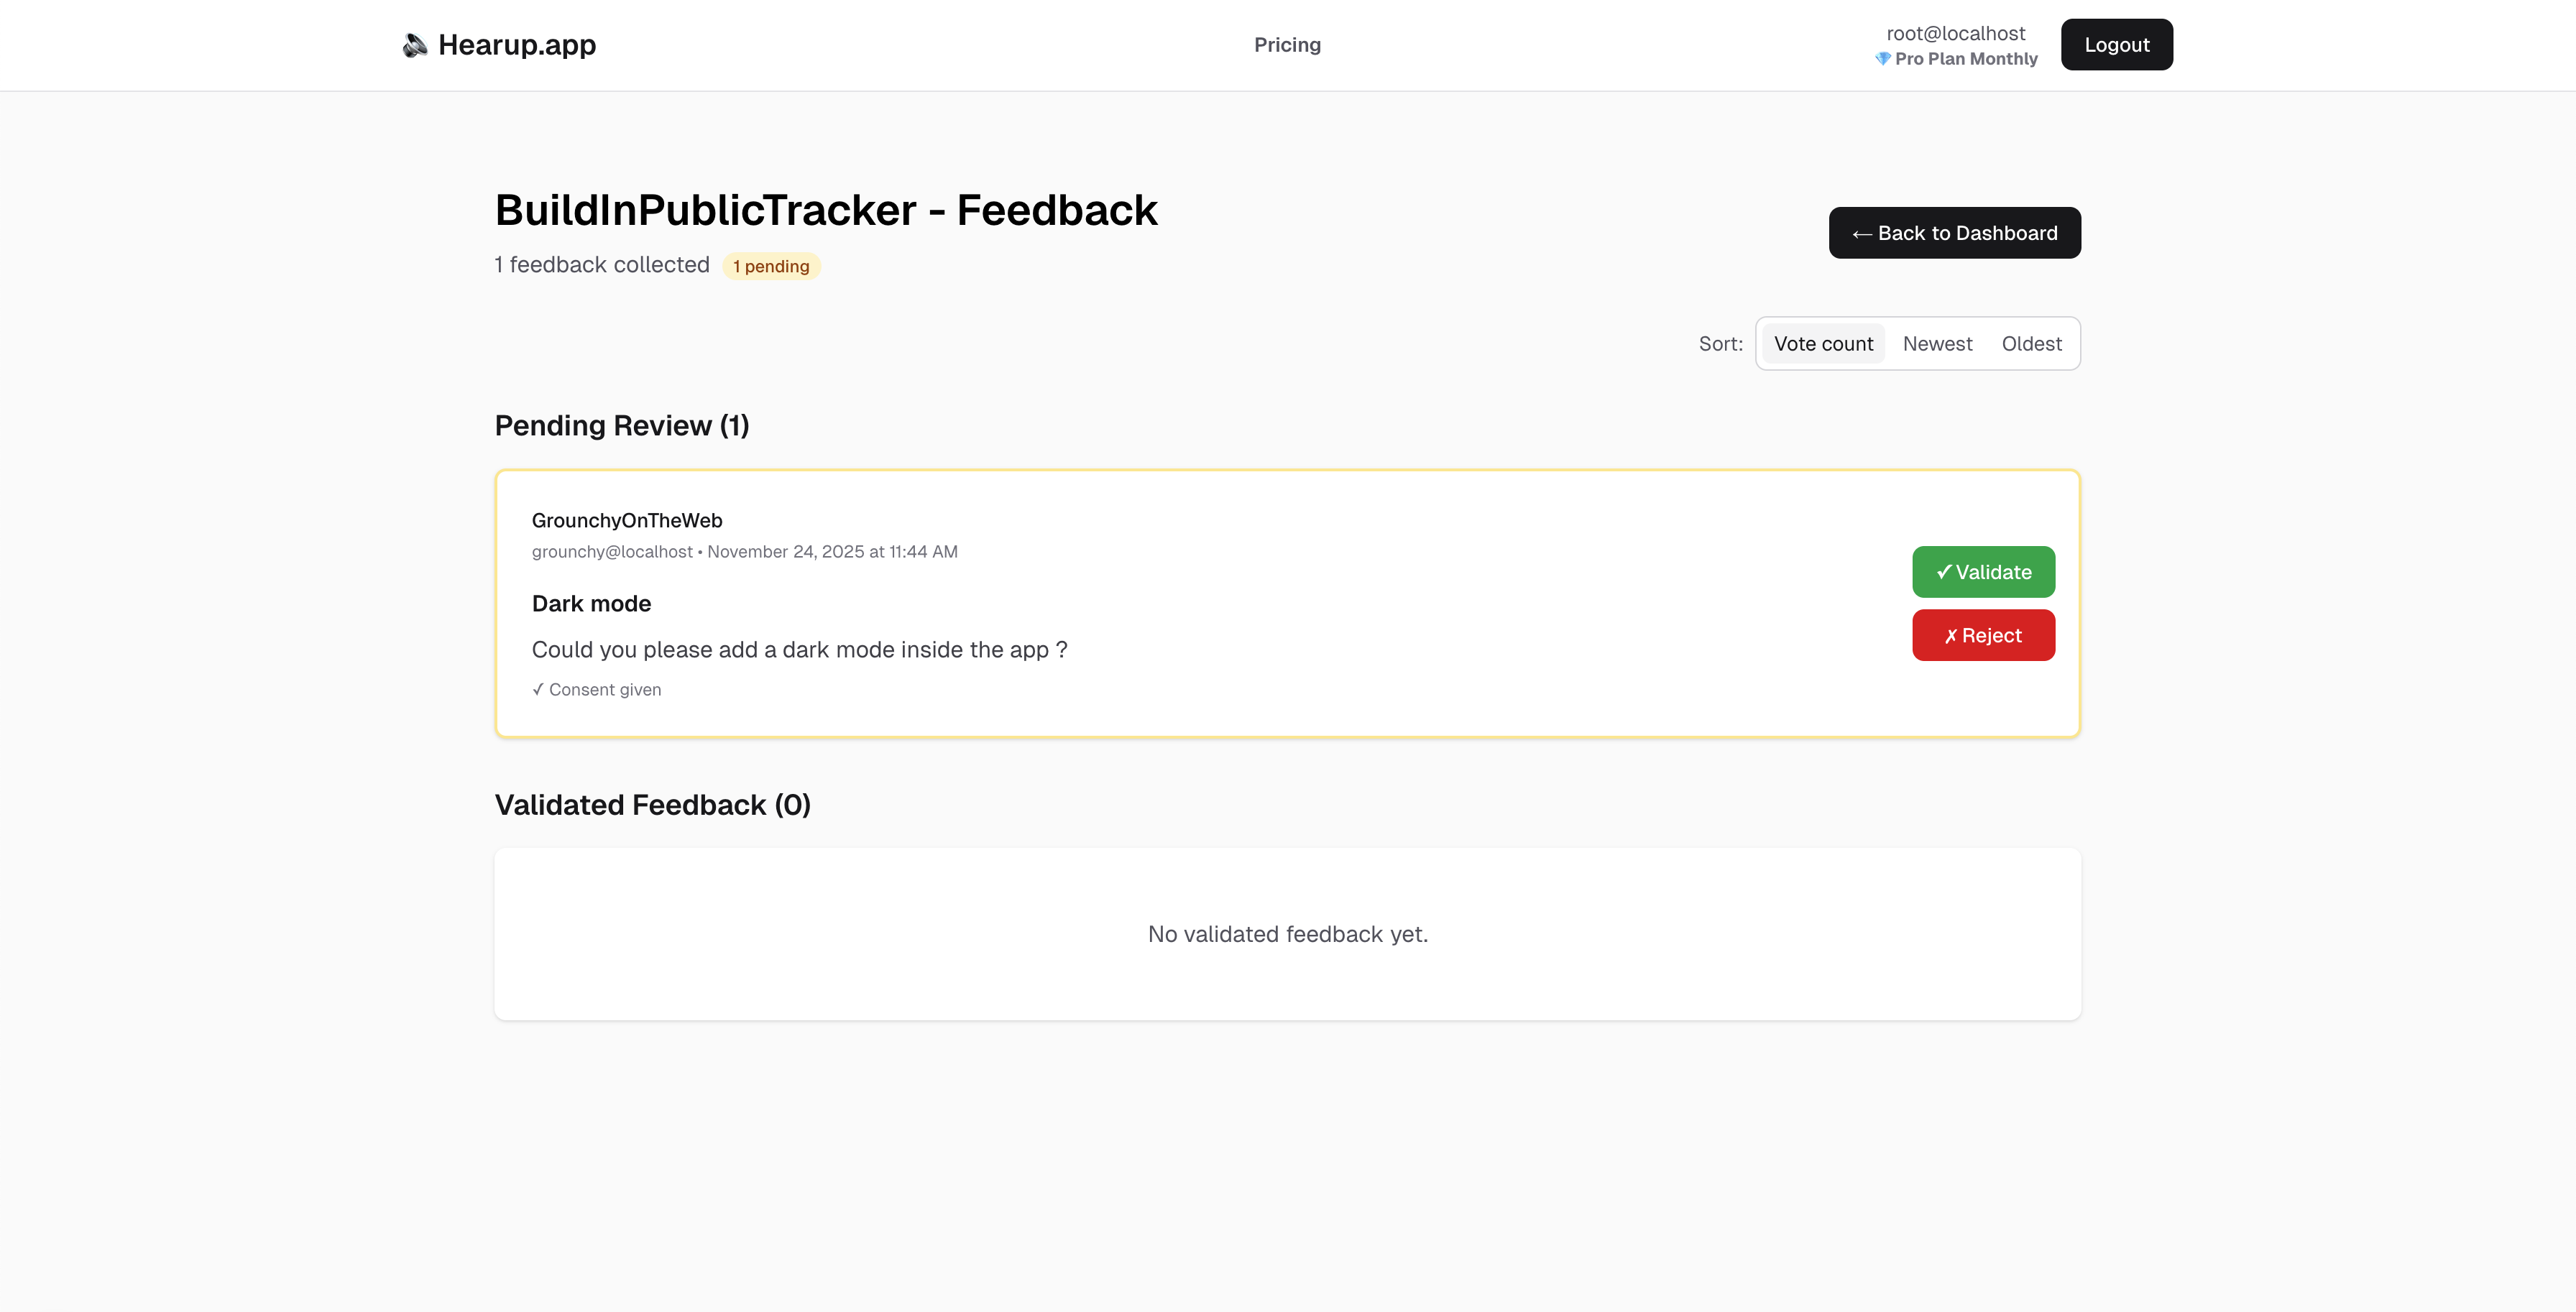Click the Hearup.app logo icon
Screen dimensions: 2576x1312
point(414,44)
